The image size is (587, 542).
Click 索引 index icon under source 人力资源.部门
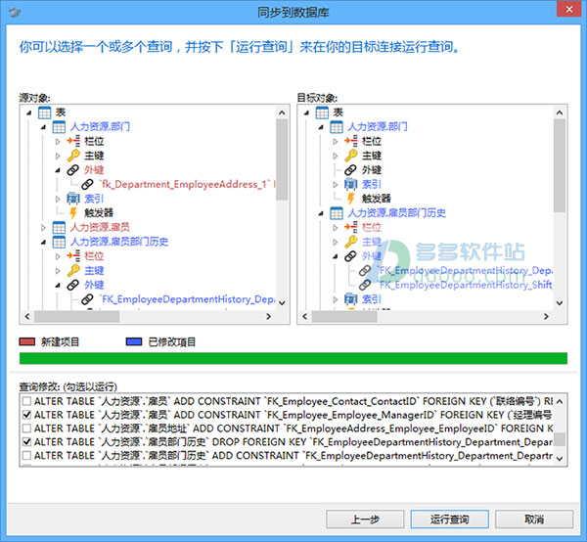point(73,199)
